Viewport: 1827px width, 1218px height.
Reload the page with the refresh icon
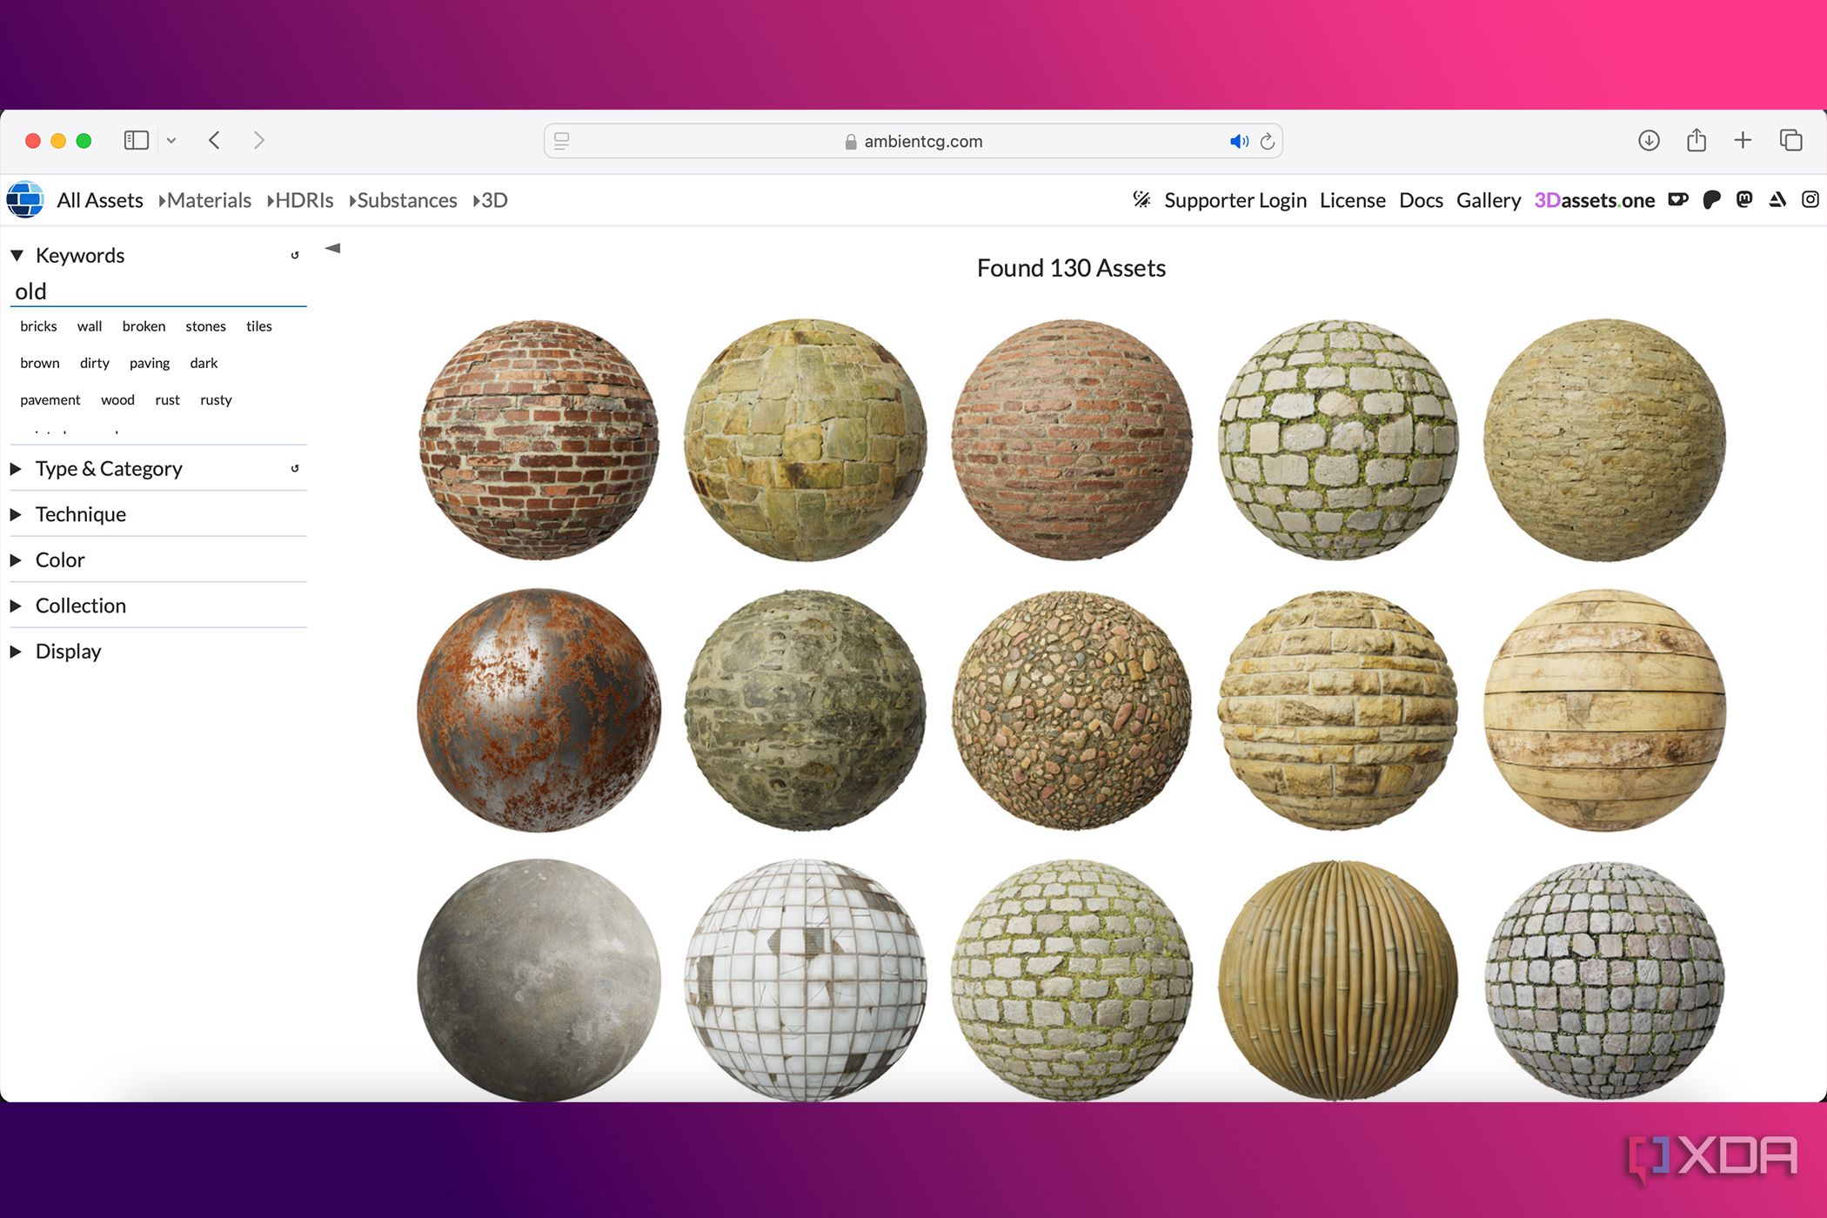click(1268, 141)
